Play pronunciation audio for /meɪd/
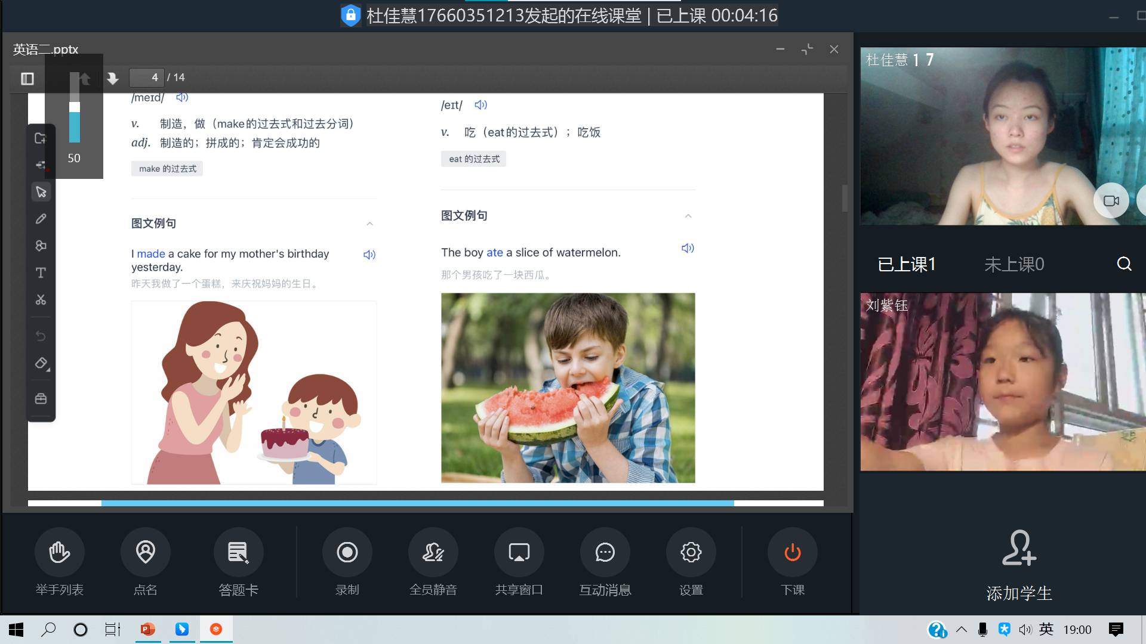The height and width of the screenshot is (644, 1146). (x=182, y=97)
